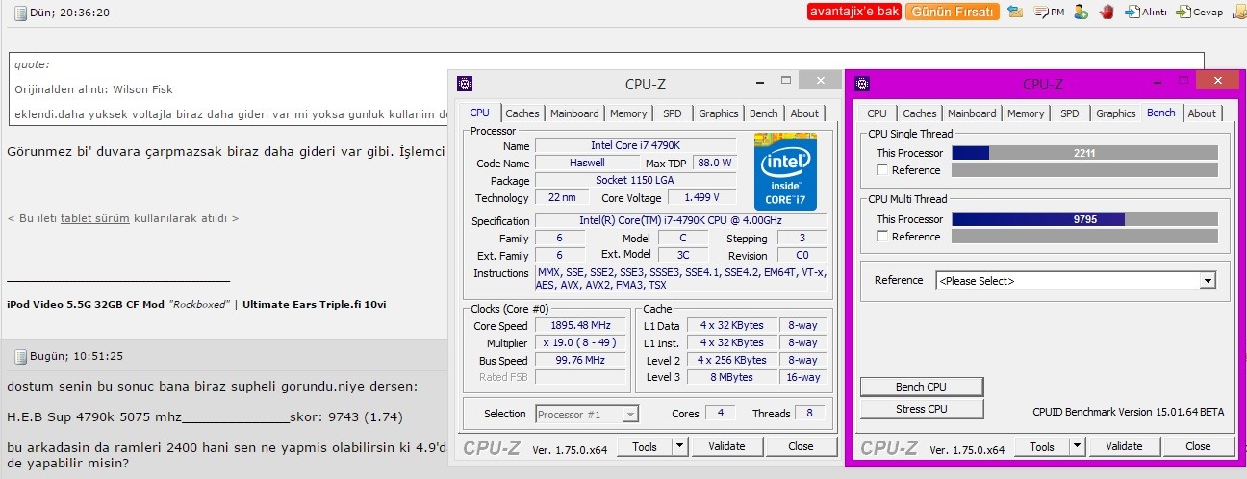Image resolution: width=1247 pixels, height=479 pixels.
Task: Open the About tab in the right CPU-Z window
Action: (1202, 113)
